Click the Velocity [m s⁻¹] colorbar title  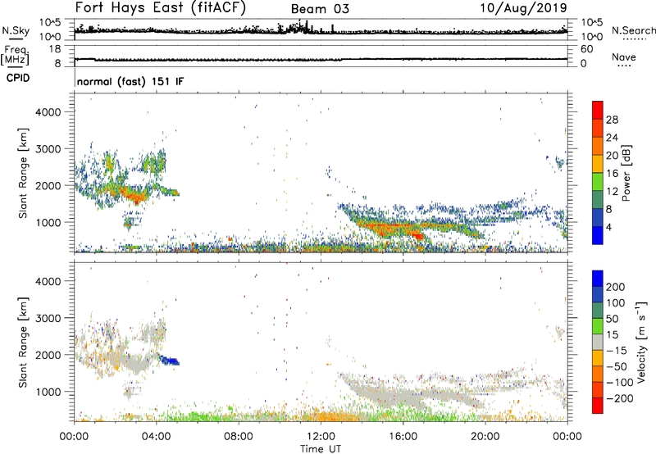[x=641, y=342]
